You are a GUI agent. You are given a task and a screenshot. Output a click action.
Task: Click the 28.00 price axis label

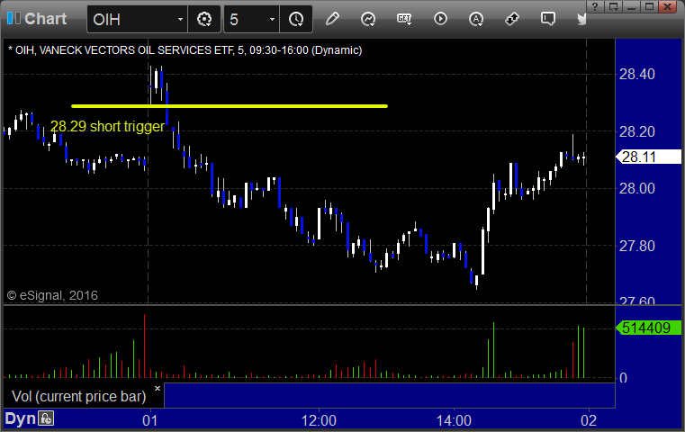[x=637, y=189]
